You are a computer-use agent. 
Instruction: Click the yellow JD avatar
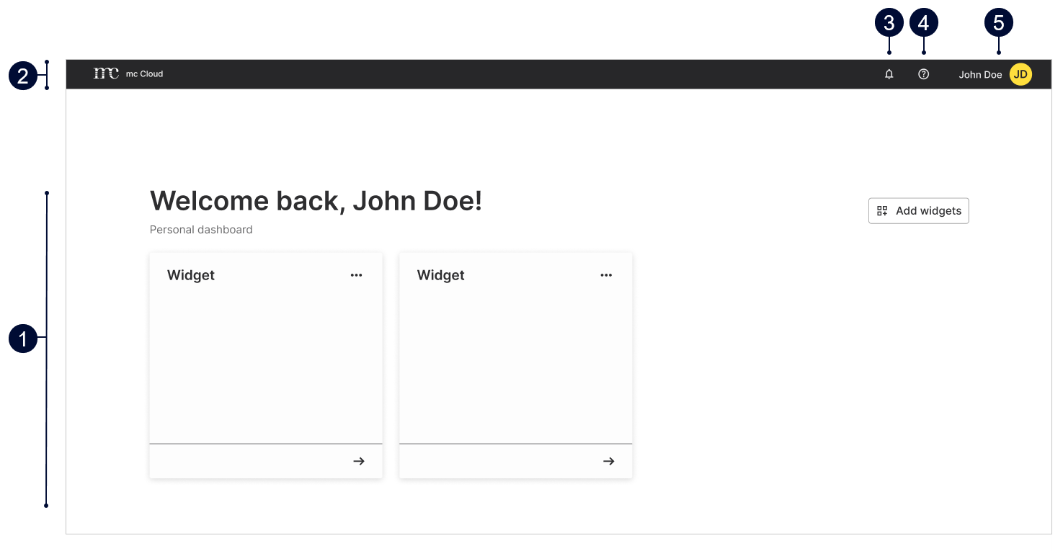click(x=1020, y=74)
